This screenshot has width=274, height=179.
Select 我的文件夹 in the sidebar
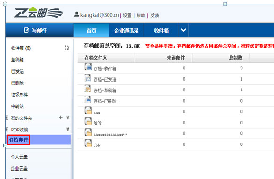point(22,118)
